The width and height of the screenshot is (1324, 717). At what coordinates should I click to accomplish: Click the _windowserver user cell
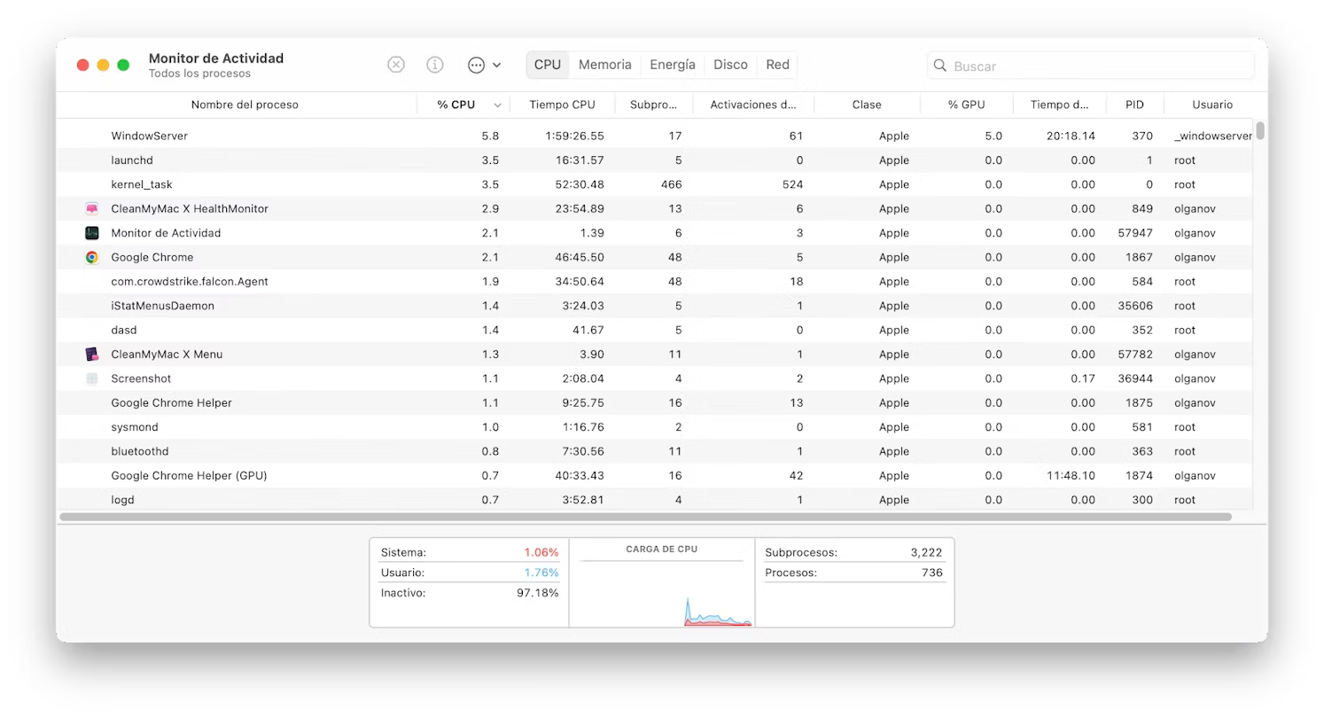1213,136
